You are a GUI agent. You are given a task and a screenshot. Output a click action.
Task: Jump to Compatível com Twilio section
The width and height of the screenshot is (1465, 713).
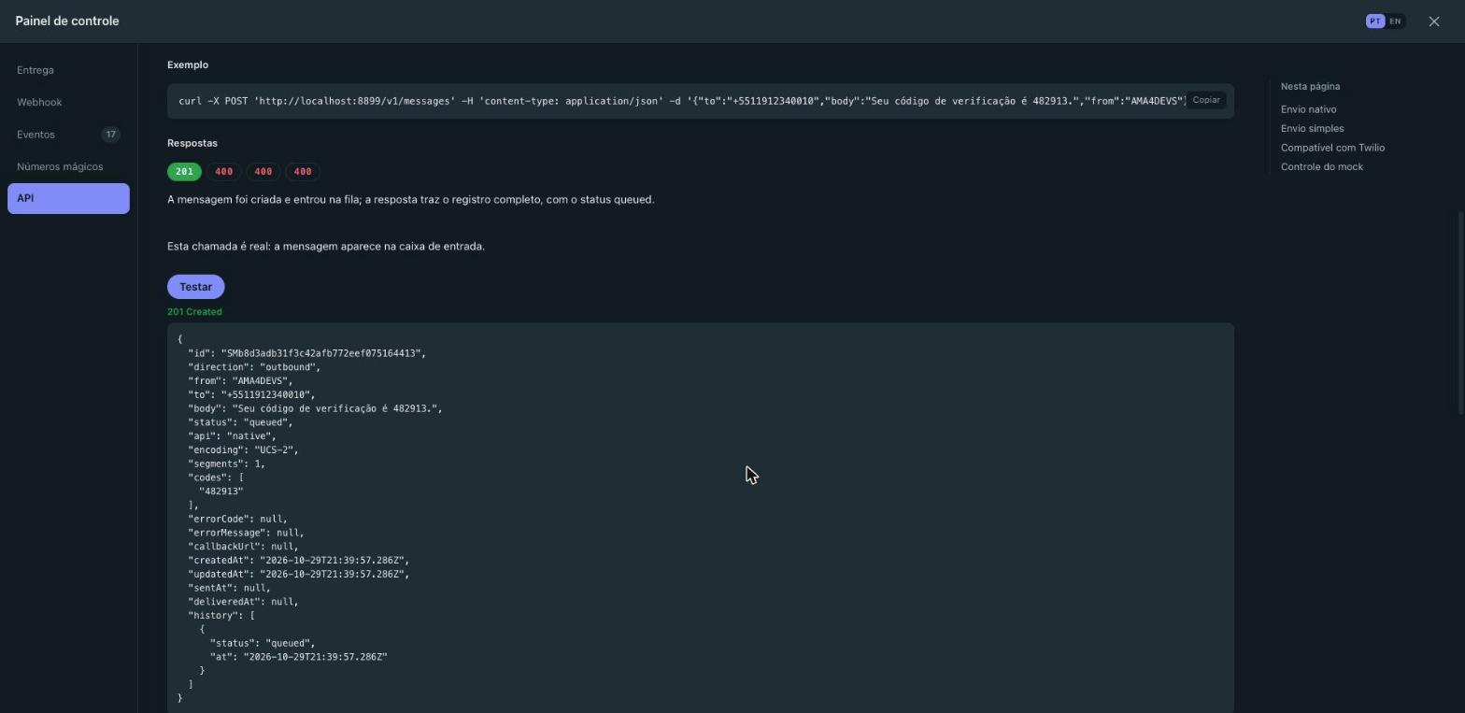point(1332,148)
